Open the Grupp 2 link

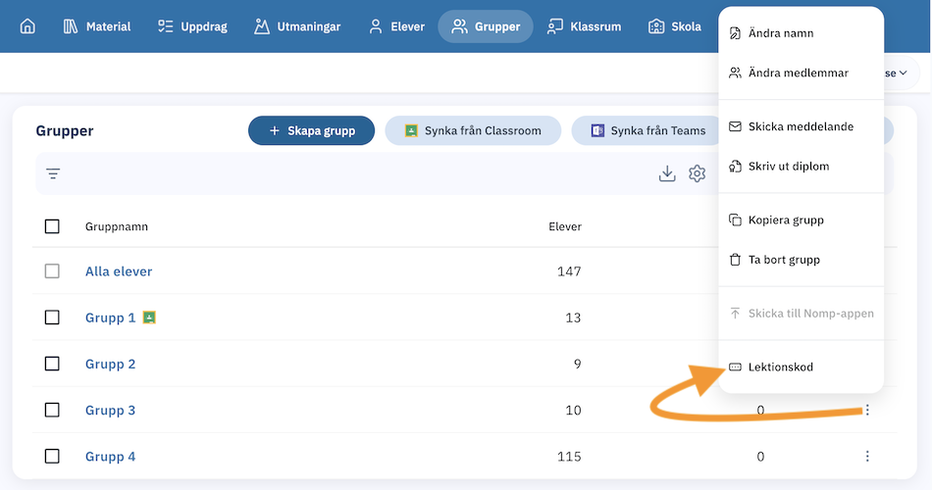pyautogui.click(x=111, y=365)
